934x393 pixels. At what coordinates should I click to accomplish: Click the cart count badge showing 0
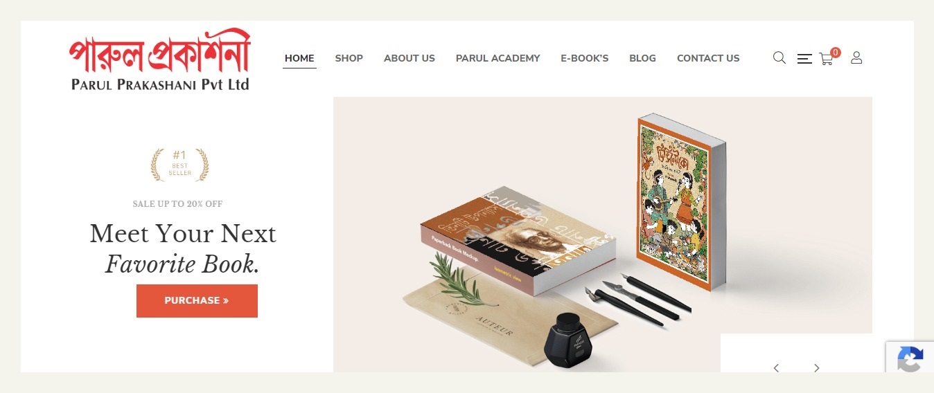pyautogui.click(x=835, y=53)
